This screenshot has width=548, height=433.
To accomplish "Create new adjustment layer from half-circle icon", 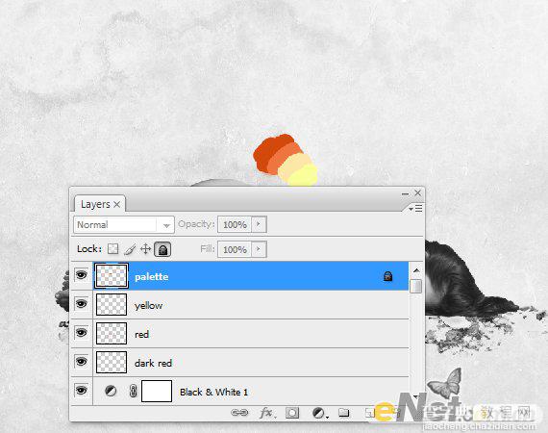I will coord(319,413).
